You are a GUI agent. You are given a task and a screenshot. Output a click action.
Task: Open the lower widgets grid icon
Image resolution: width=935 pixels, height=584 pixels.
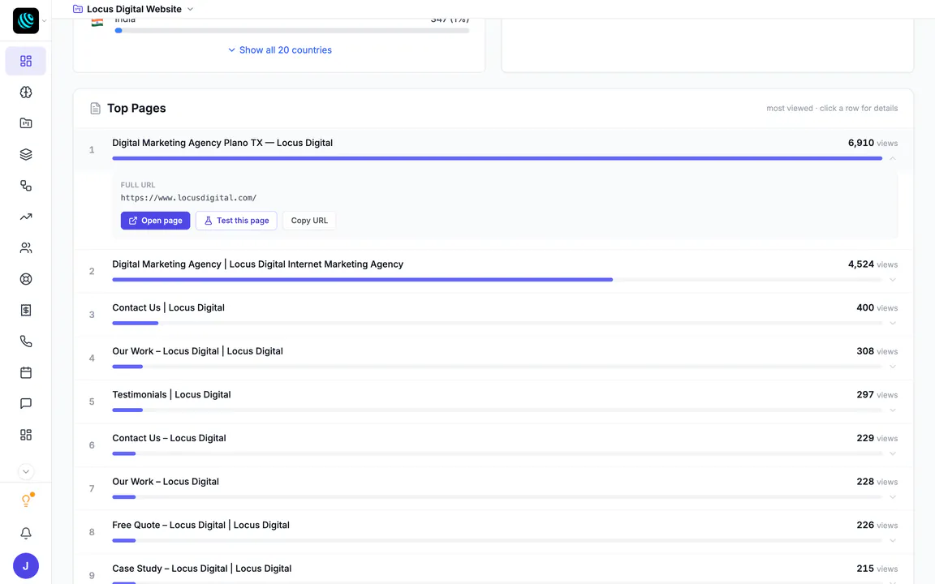tap(26, 435)
